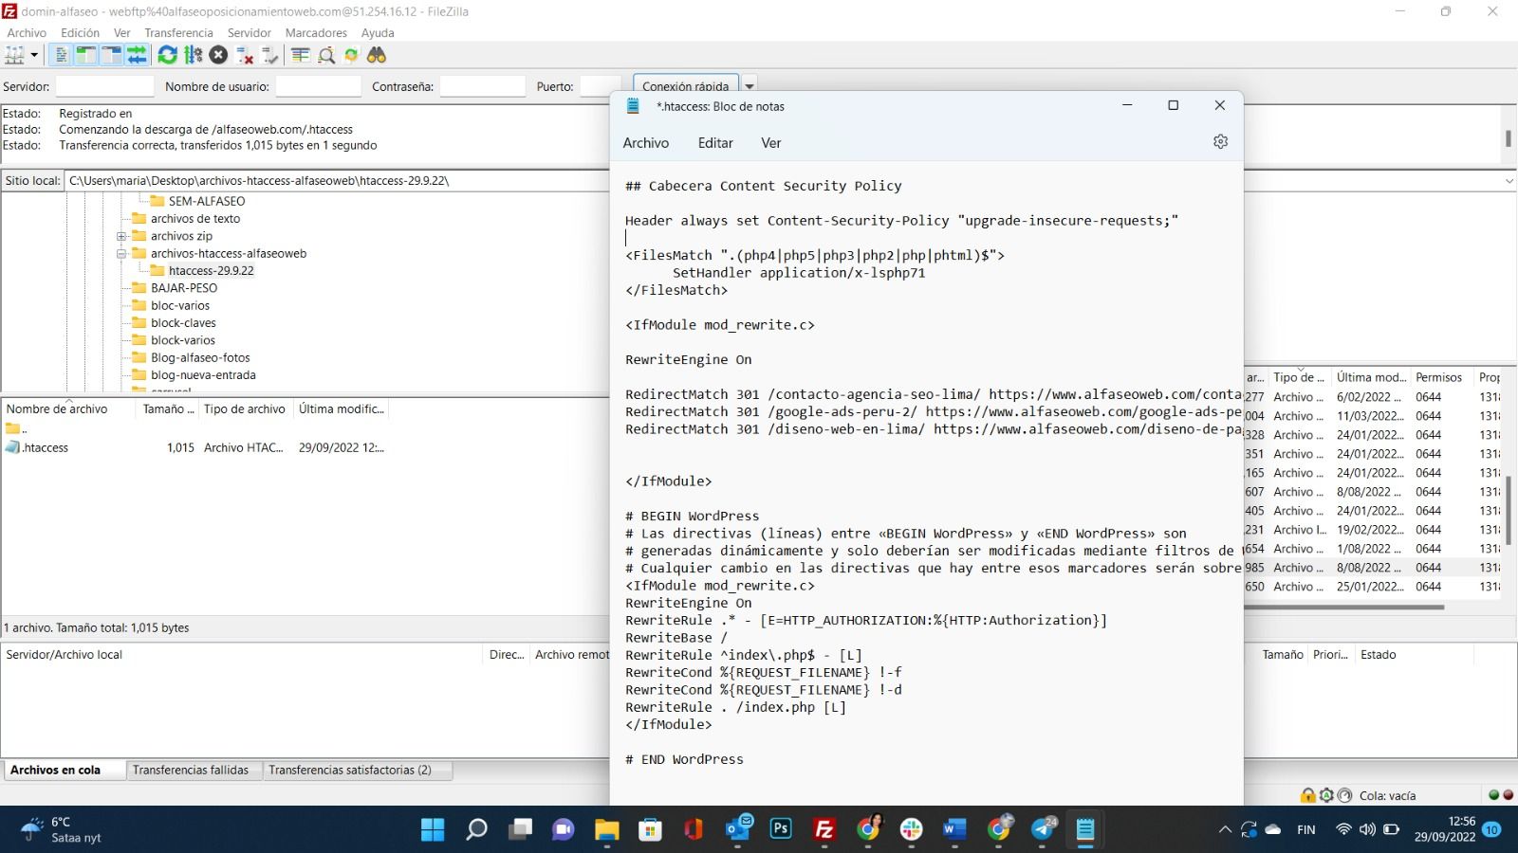Toggle processing of the transfer queue icon
Screen dimensions: 1518x853
[194, 55]
